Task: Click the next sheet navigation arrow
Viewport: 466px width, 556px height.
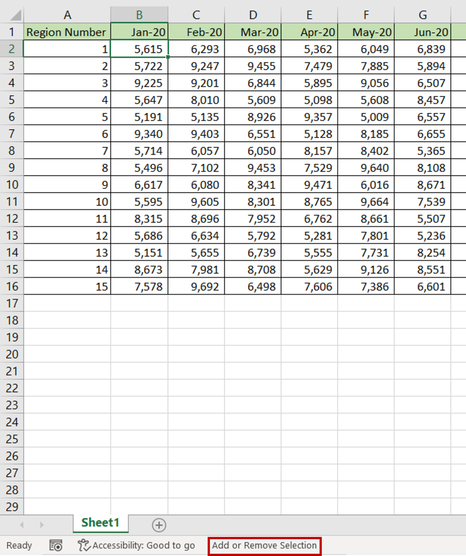Action: point(42,525)
